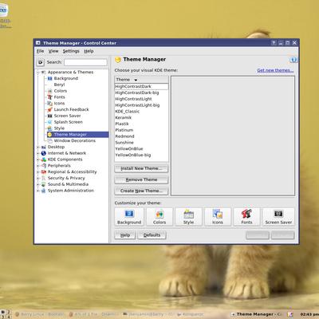Open Colors customization under Customize your theme
The height and width of the screenshot is (319, 319).
(x=159, y=217)
